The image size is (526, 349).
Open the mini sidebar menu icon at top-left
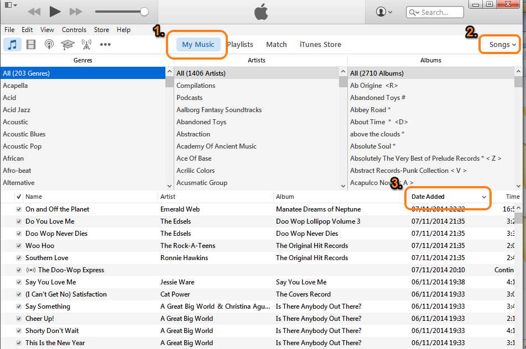pos(11,4)
